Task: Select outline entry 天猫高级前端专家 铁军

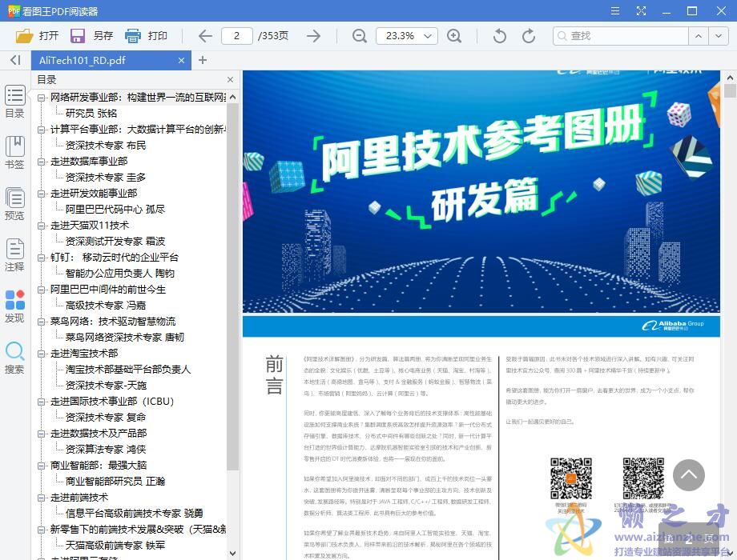Action: (115, 546)
